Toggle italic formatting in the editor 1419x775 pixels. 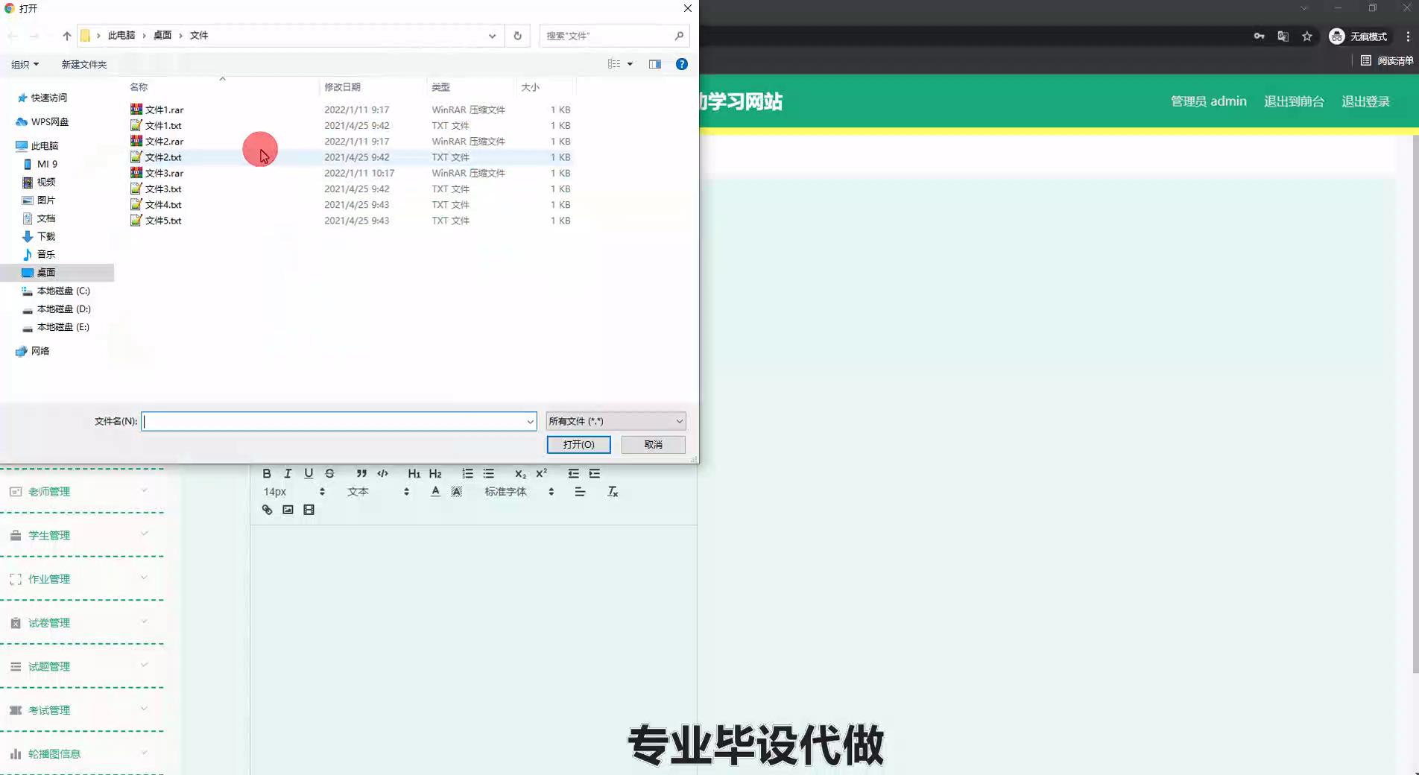click(288, 473)
